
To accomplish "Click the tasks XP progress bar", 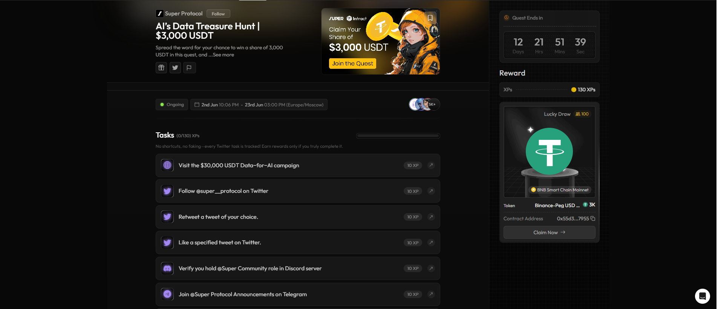I will coord(398,136).
